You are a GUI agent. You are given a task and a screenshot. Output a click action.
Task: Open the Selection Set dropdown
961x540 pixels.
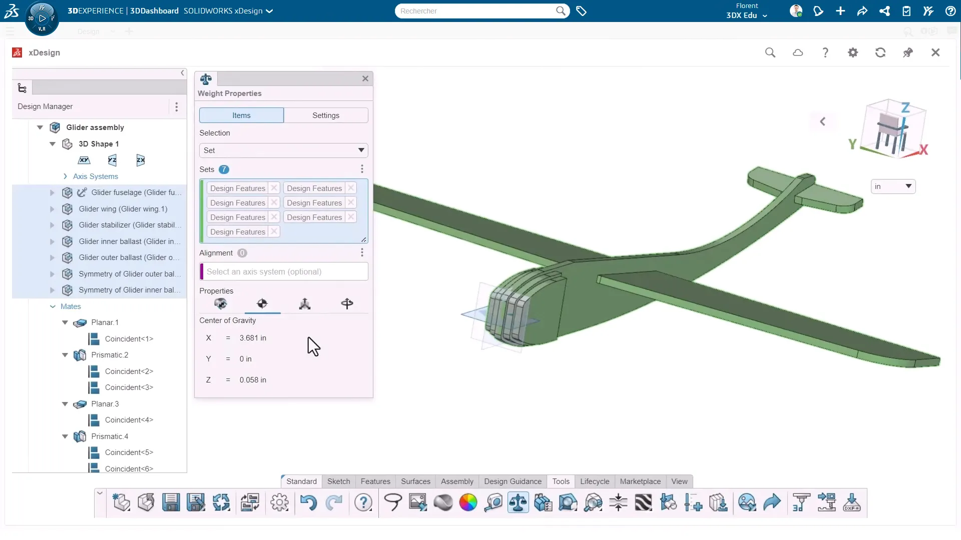[283, 150]
